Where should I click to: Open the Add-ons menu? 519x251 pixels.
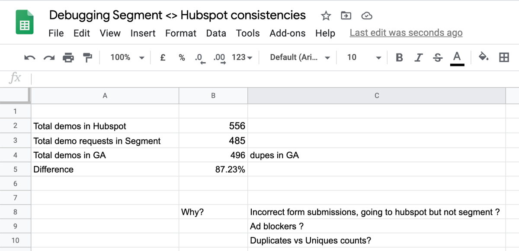point(288,33)
